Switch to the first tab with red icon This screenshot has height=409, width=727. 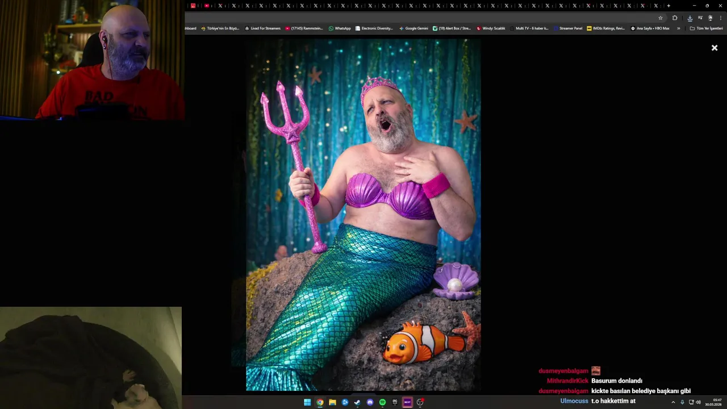[x=193, y=6]
